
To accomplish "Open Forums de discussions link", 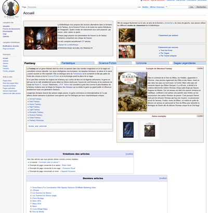I will (11, 29).
